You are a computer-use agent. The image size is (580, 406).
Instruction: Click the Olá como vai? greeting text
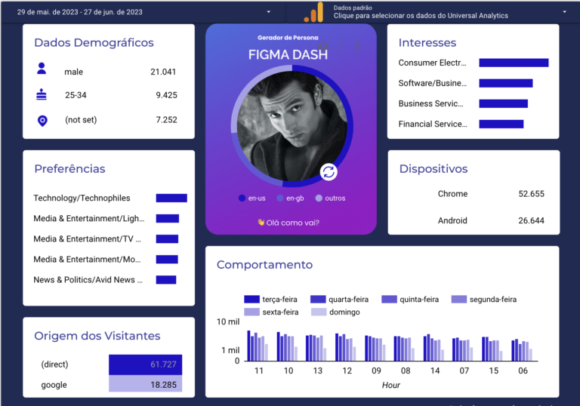pos(292,223)
